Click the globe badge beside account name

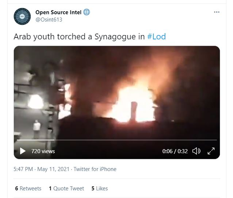coord(87,12)
